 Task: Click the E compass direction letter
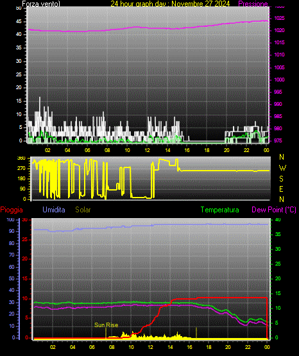click(x=281, y=189)
